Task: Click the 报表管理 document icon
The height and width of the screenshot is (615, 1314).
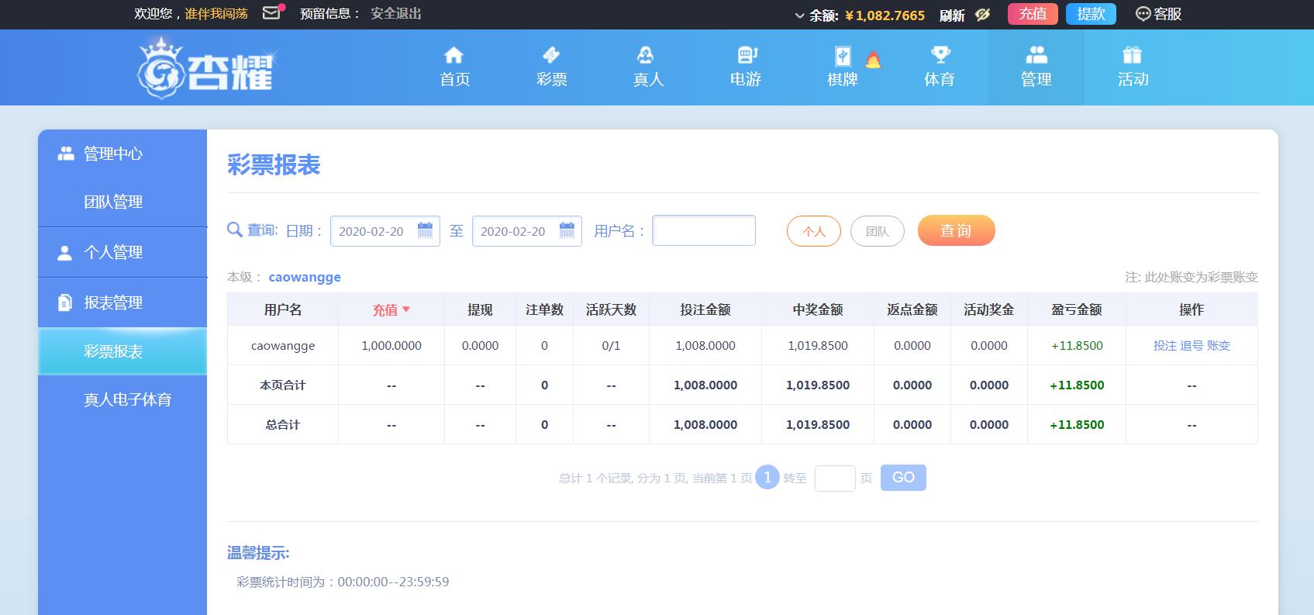Action: click(65, 302)
